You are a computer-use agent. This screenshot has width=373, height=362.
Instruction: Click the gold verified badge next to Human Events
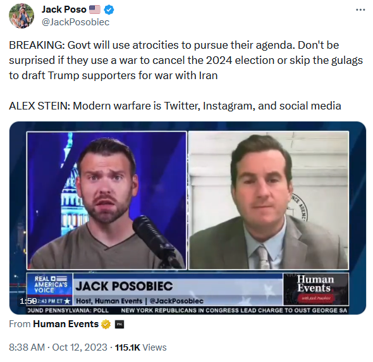106,324
